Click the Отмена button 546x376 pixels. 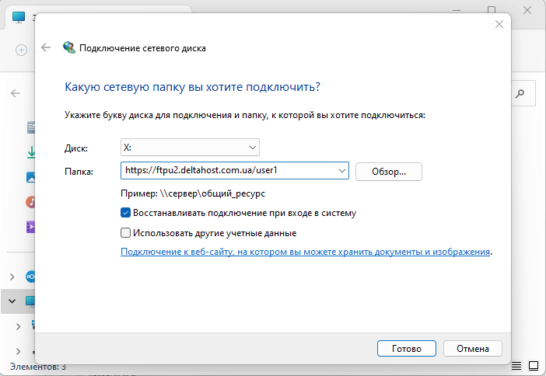pyautogui.click(x=473, y=349)
